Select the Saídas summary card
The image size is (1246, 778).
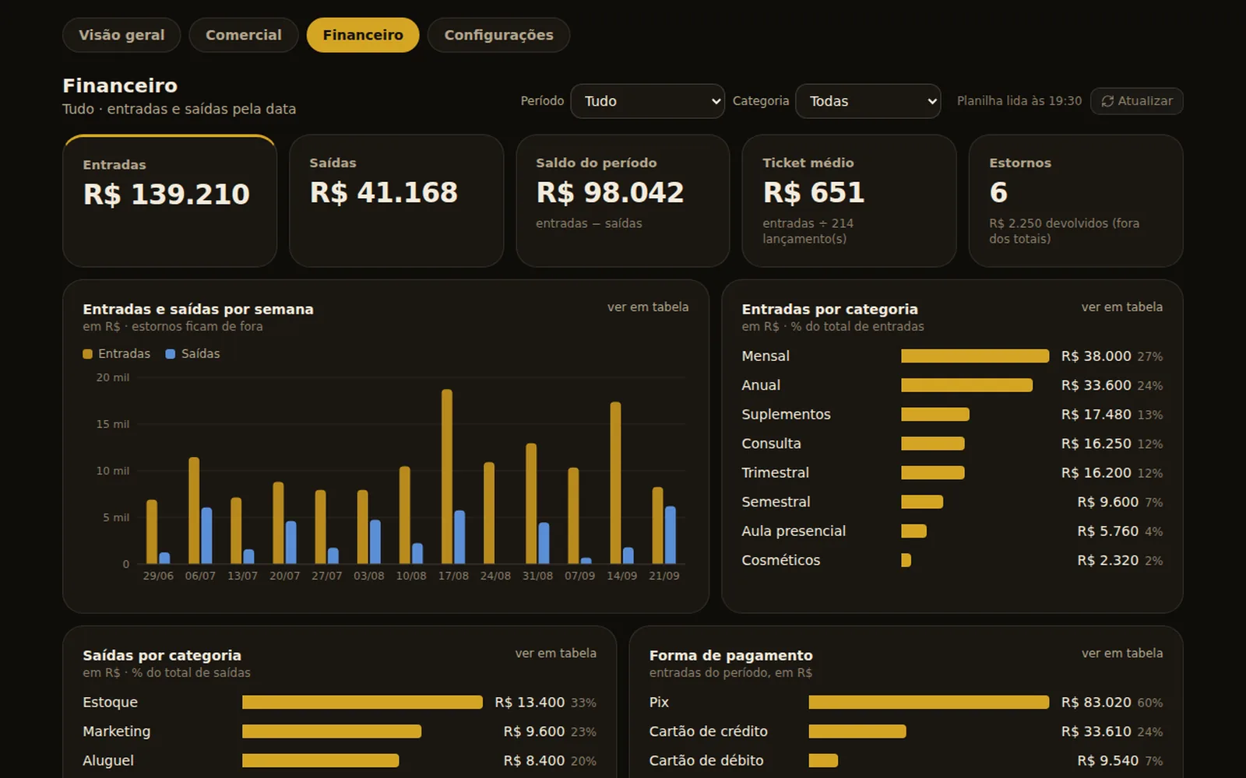coord(396,201)
